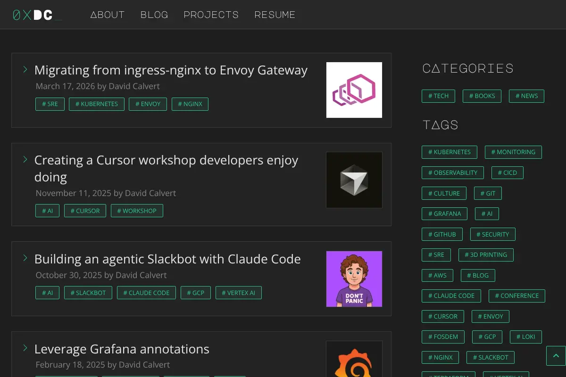
Task: Click the Grafana logo thumbnail
Action: click(x=354, y=359)
